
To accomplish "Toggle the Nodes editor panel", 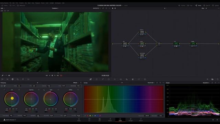I will point(198,6).
